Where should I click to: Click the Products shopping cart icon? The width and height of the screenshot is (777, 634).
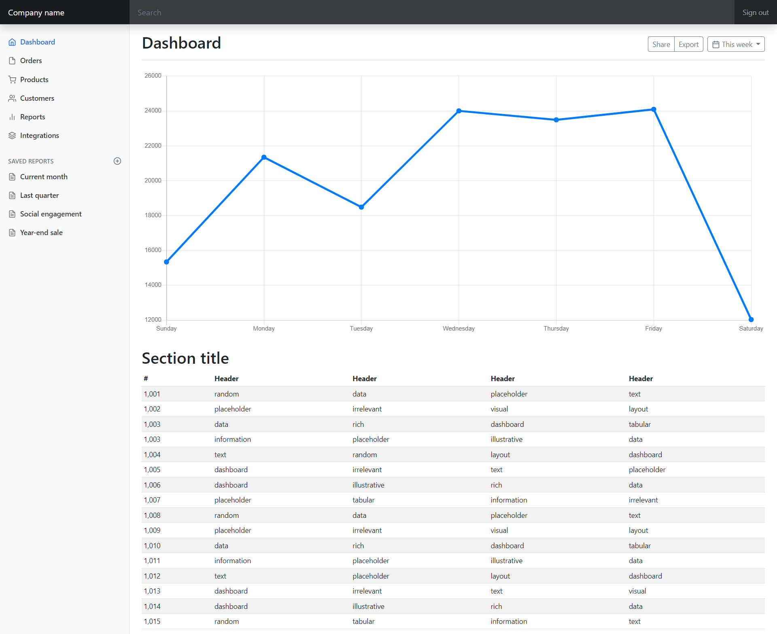point(12,80)
